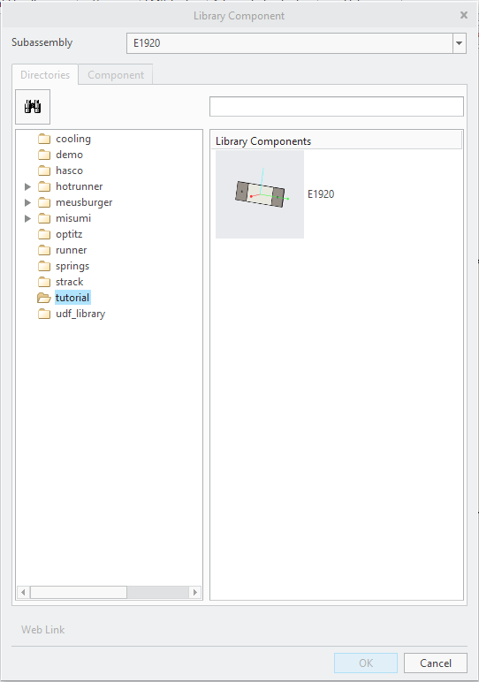Select the E1920 component thumbnail
479x682 pixels.
(260, 194)
